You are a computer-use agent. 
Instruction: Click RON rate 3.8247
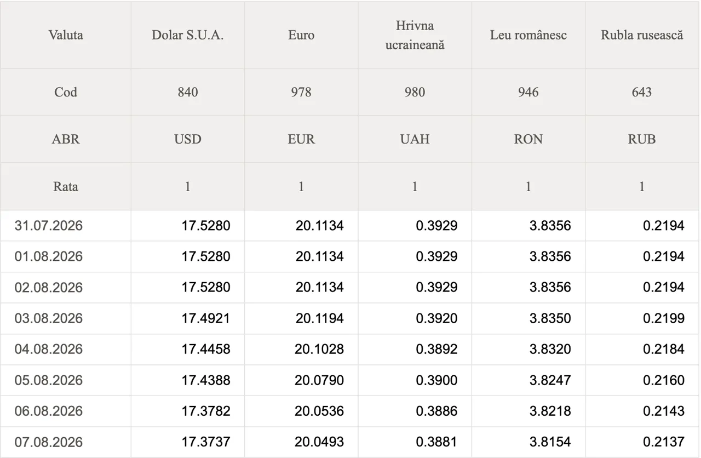550,380
